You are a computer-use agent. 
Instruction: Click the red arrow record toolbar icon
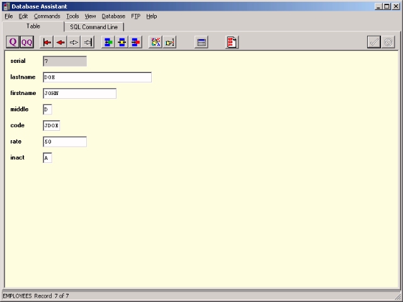[135, 42]
